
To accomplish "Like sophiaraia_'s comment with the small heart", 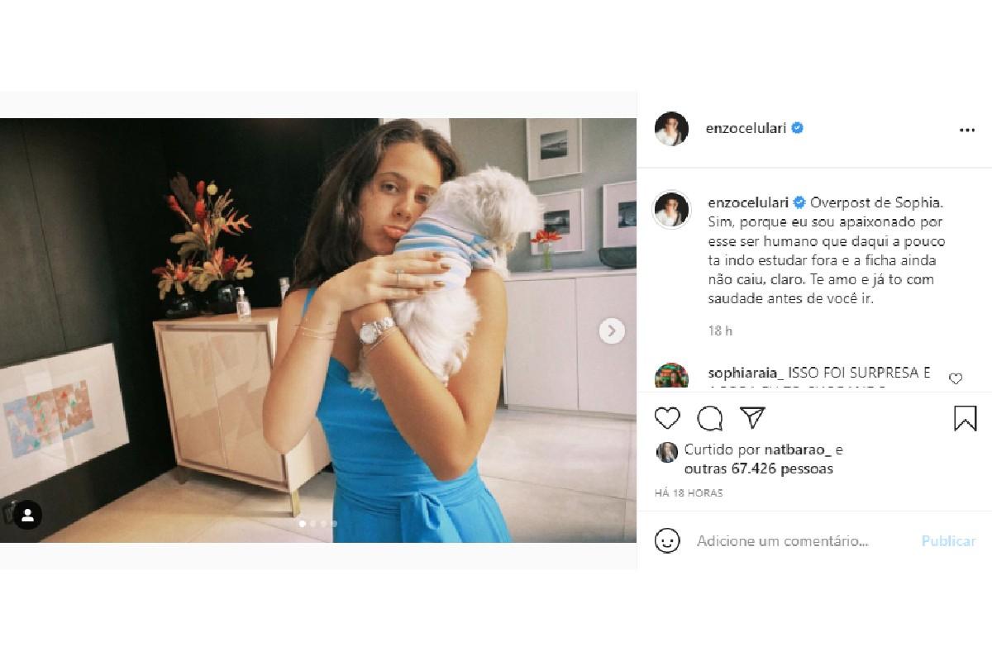I will pos(956,378).
